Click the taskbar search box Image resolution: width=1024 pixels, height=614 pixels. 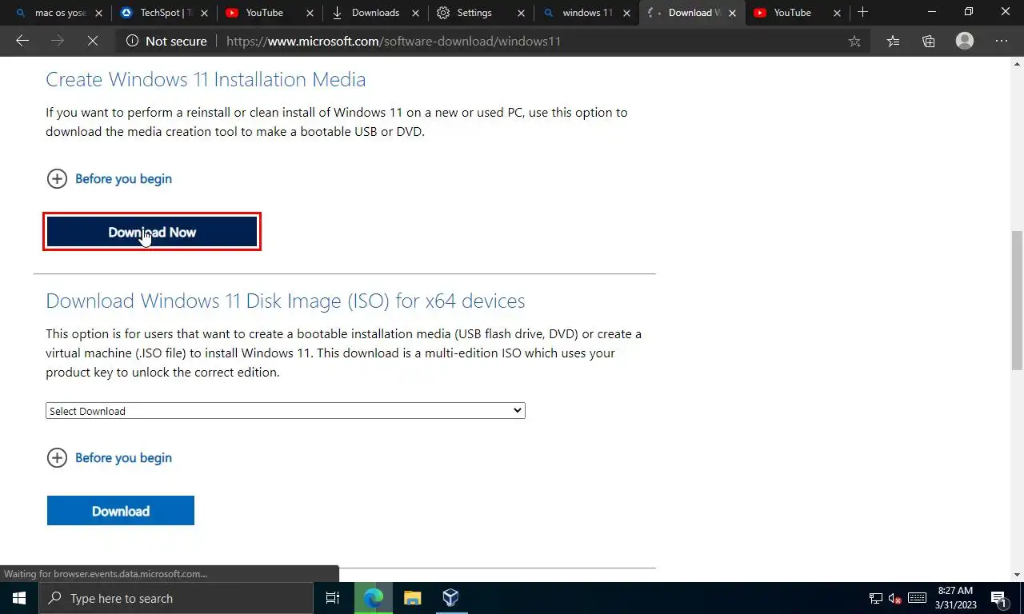(x=176, y=598)
